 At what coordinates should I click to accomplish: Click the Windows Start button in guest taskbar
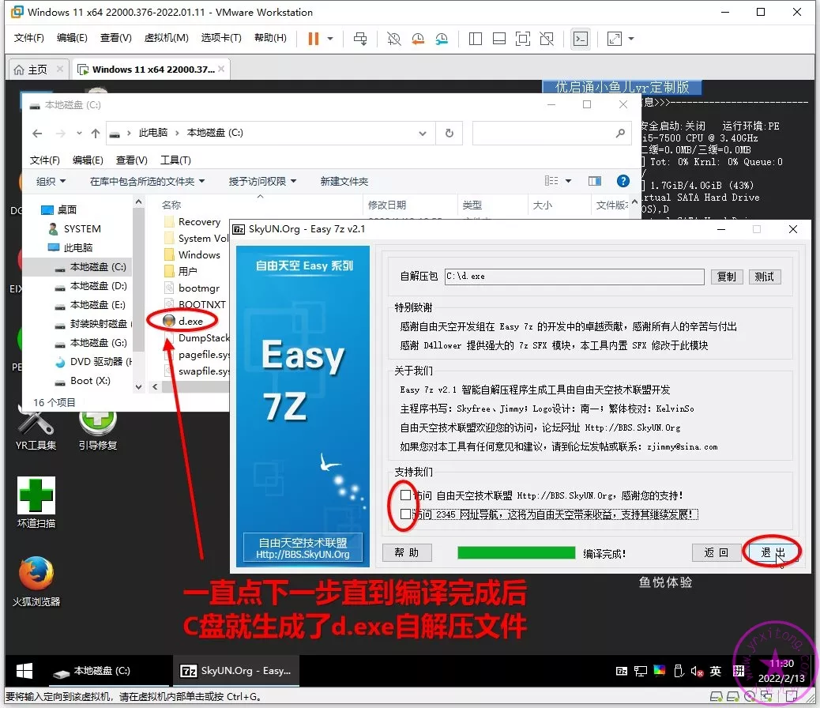(x=24, y=671)
